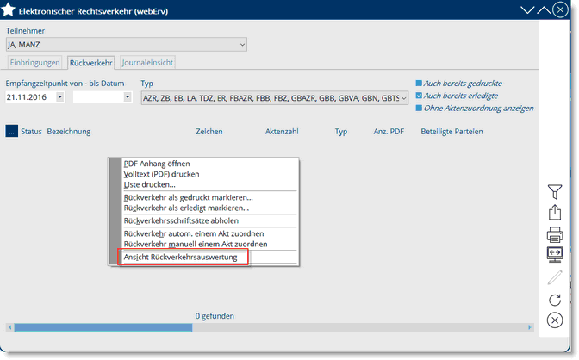Click the Aktenzahl column header

[x=282, y=132]
